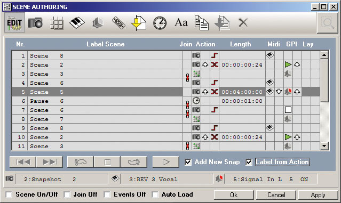Click the Cancel button
This screenshot has height=203, width=341.
(x=276, y=195)
